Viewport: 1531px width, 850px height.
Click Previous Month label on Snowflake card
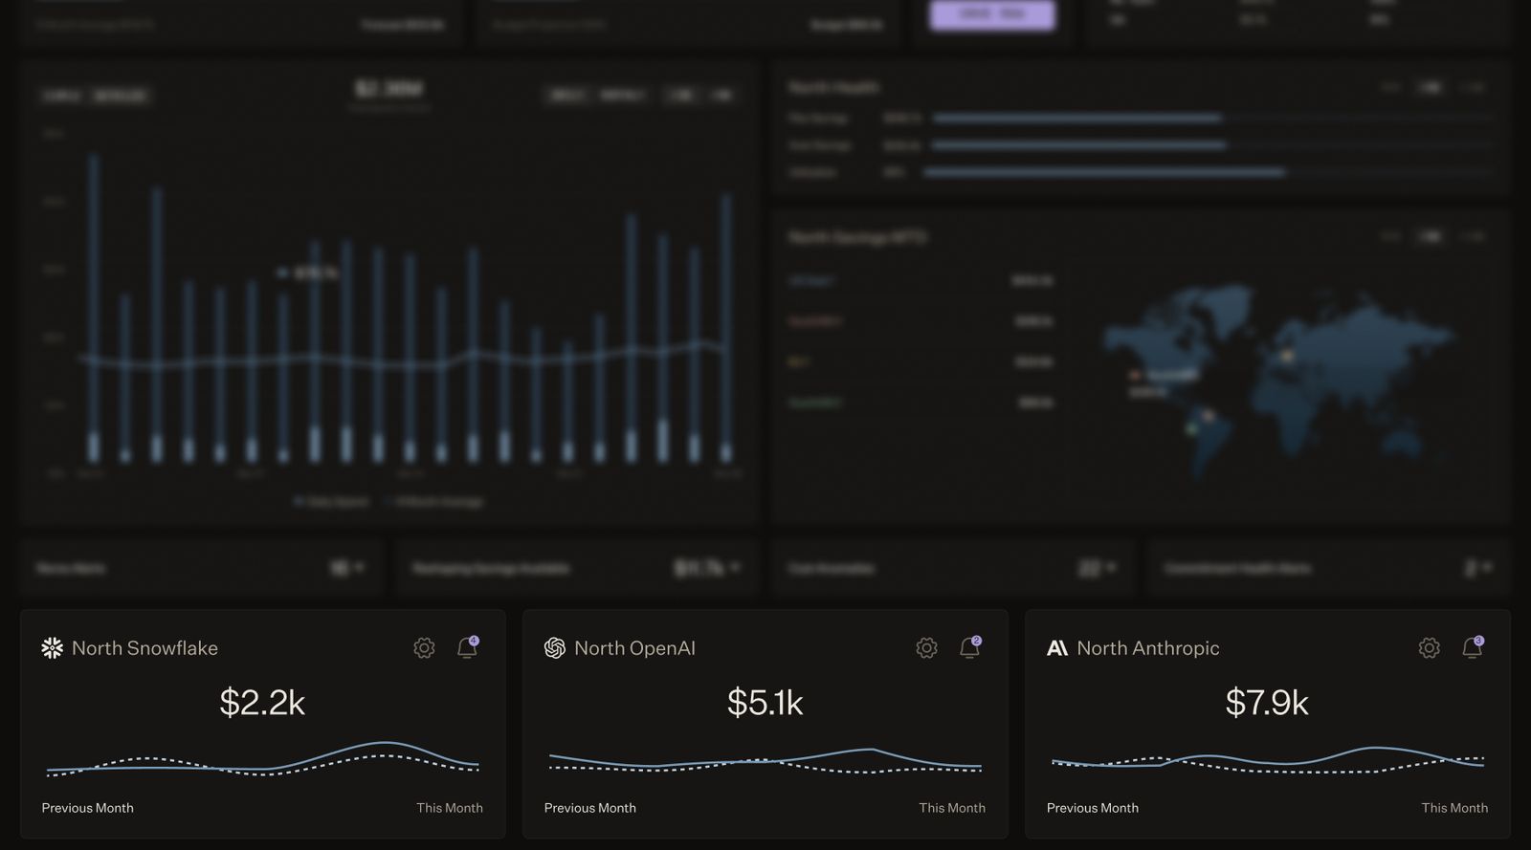[x=87, y=808]
